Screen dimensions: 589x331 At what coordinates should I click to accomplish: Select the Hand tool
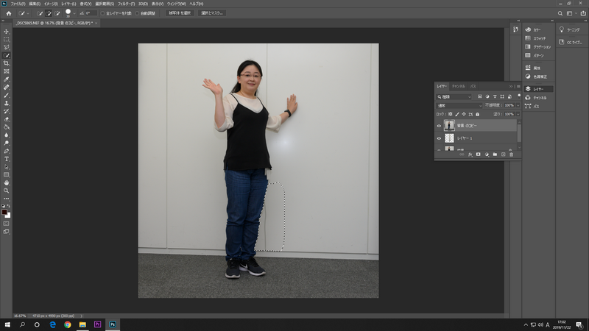(7, 182)
